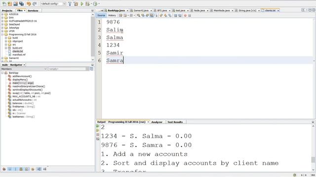Click the Start Macro Recording red circle icon
This screenshot has width=316, height=177.
pos(185,15)
